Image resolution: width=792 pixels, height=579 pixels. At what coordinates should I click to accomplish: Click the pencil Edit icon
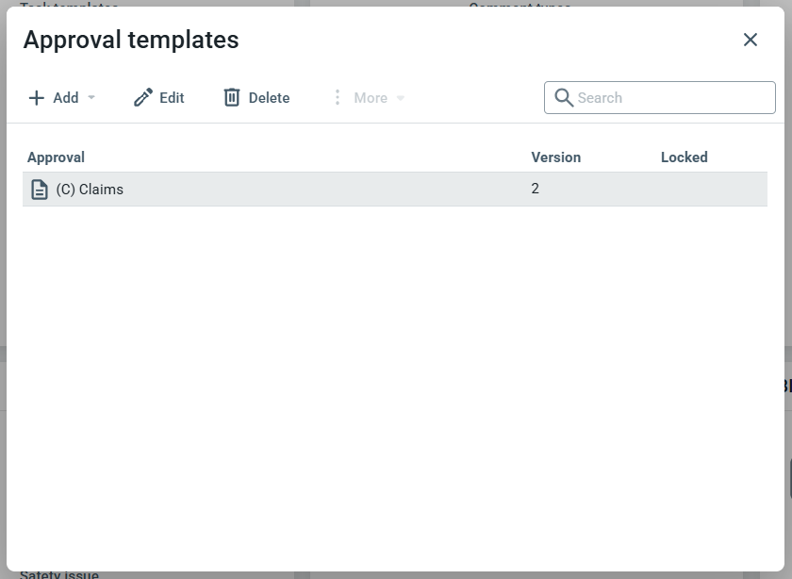click(x=143, y=98)
